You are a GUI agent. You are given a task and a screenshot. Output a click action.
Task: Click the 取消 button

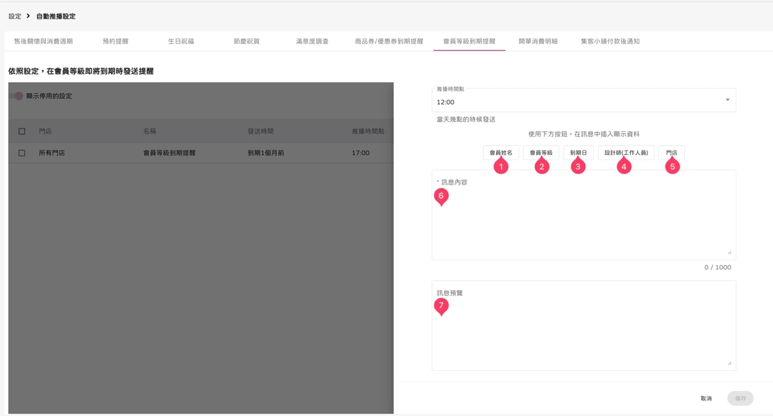707,399
